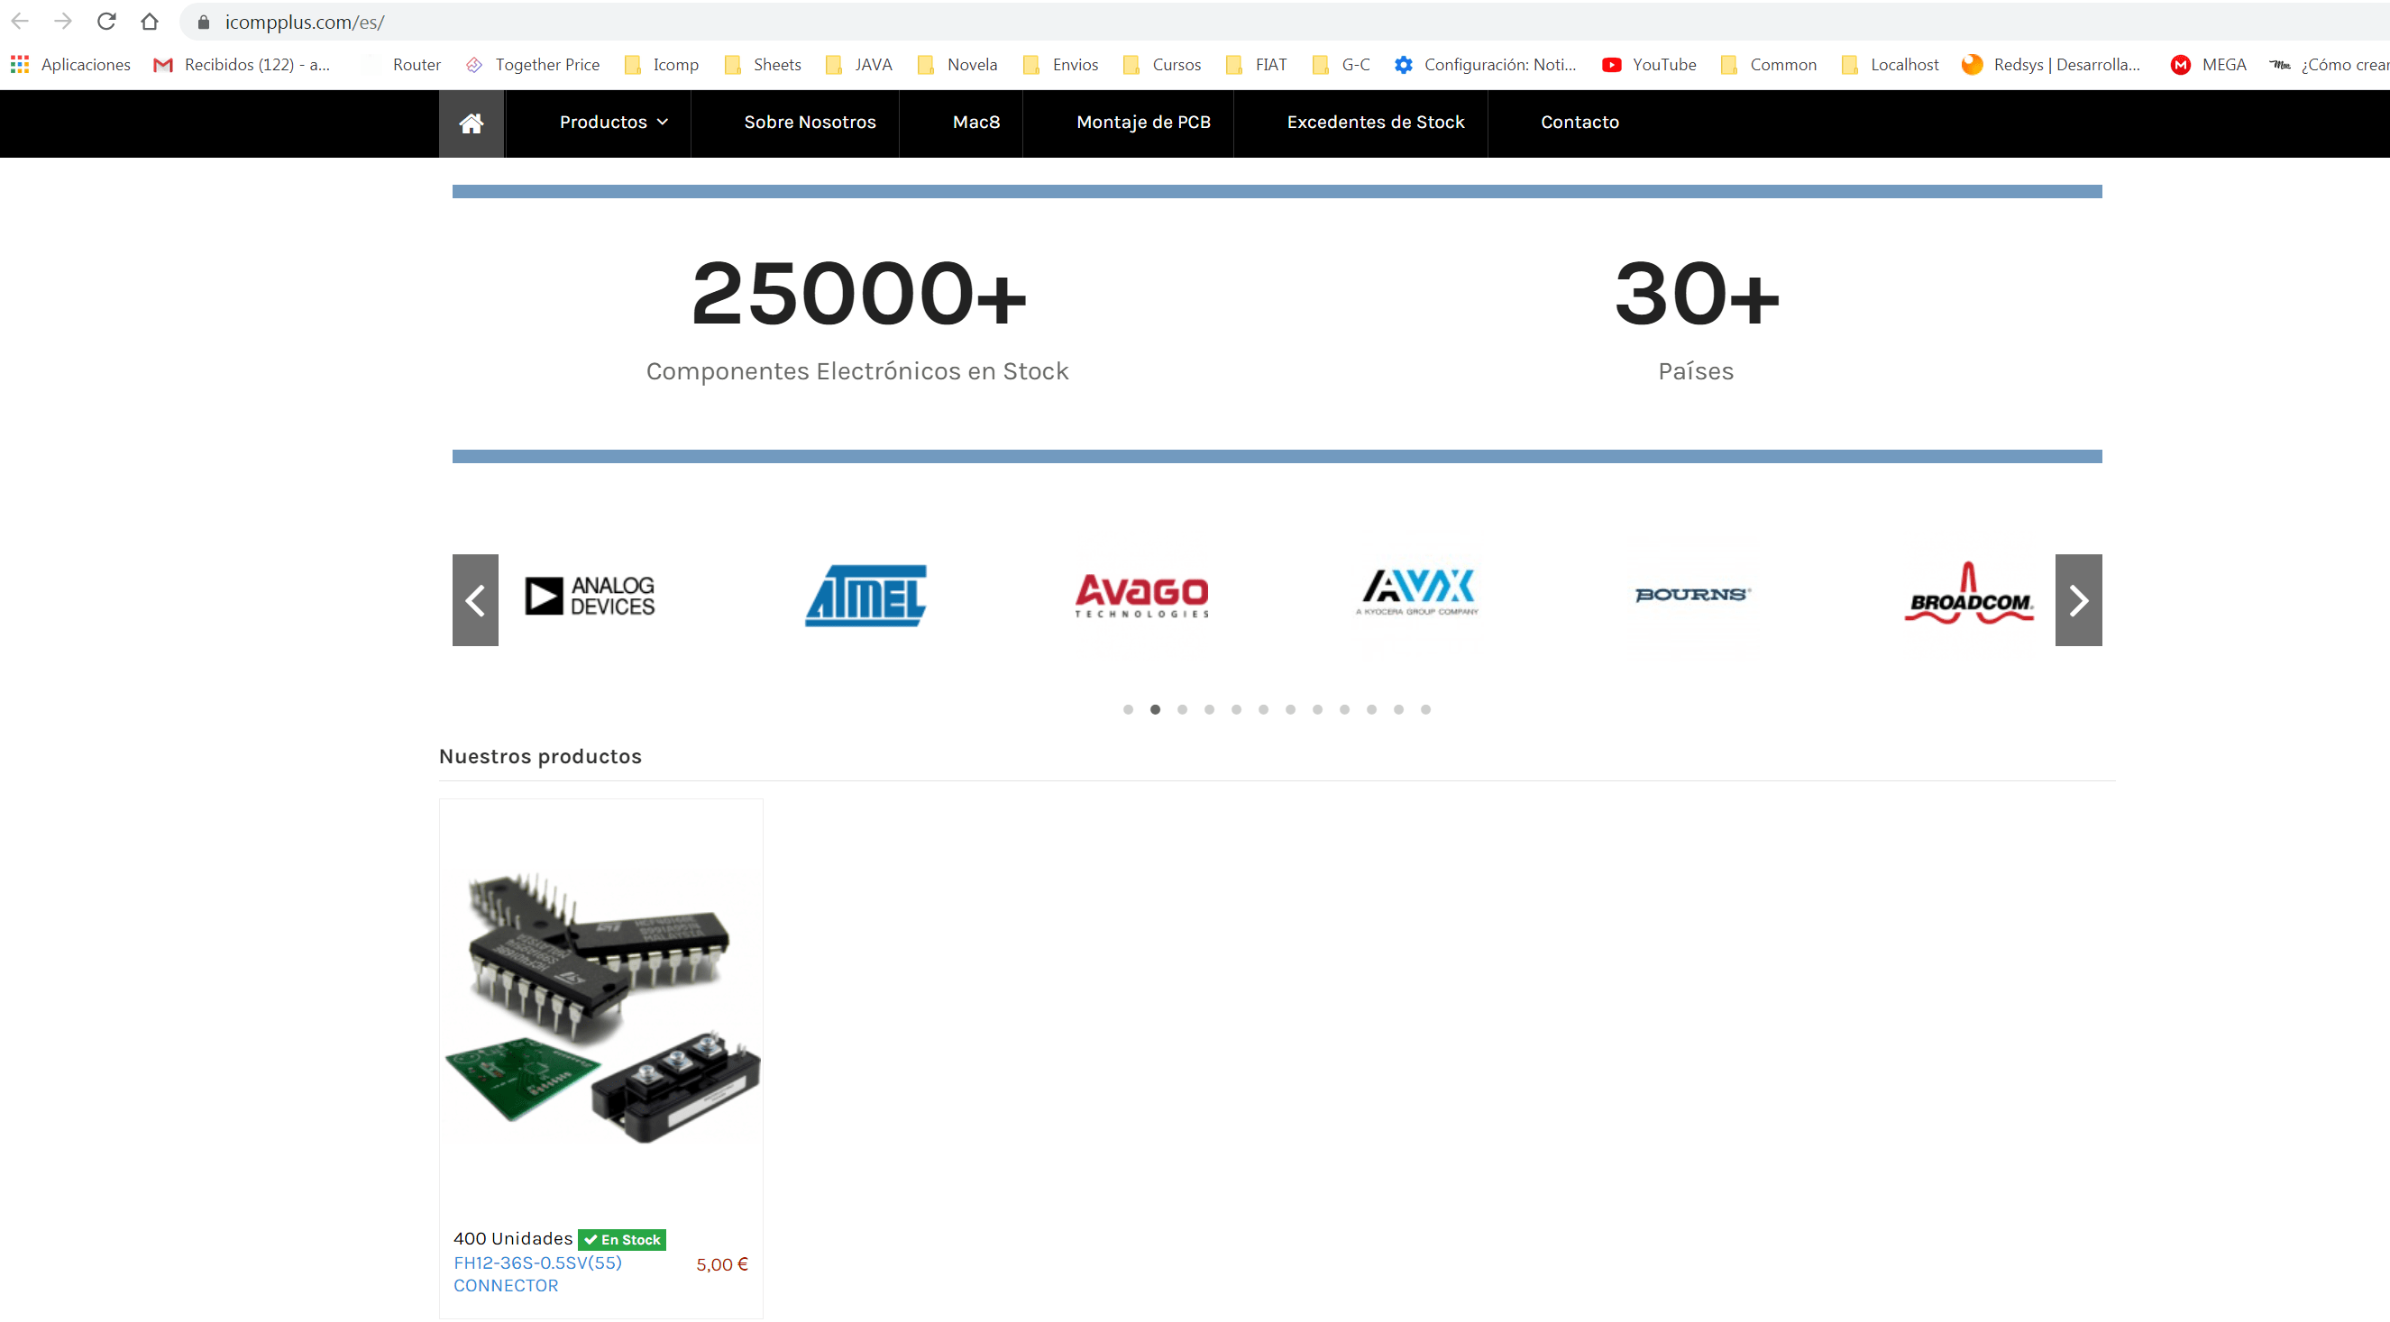Select the sixth carousel pagination dot
The width and height of the screenshot is (2390, 1322).
point(1263,710)
